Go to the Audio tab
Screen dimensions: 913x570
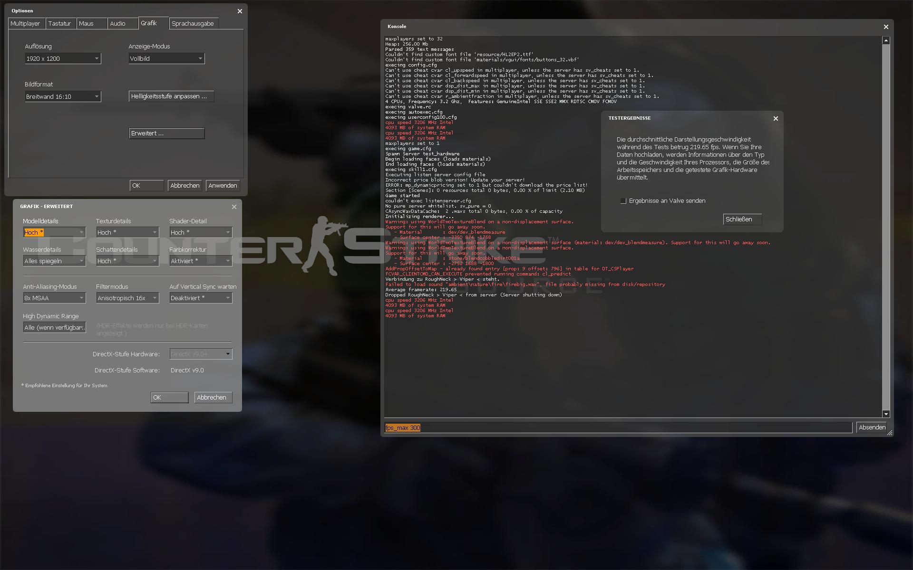point(122,23)
